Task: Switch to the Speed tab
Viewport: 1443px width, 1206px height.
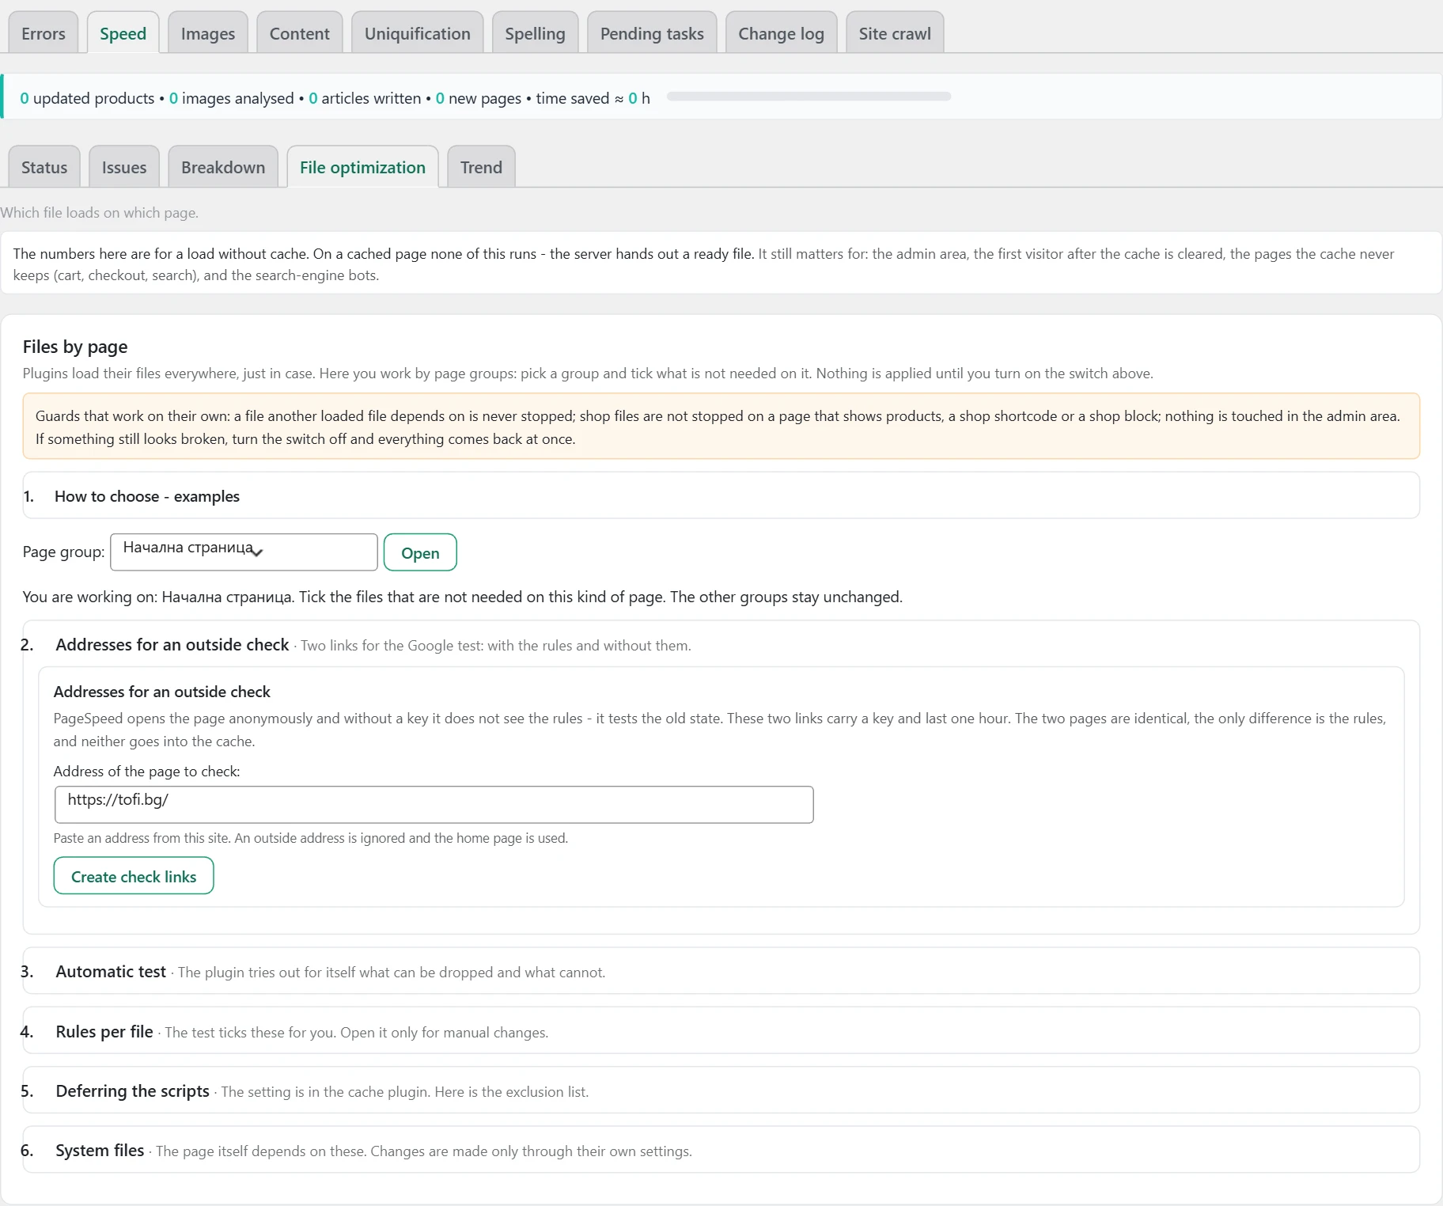Action: pos(123,33)
